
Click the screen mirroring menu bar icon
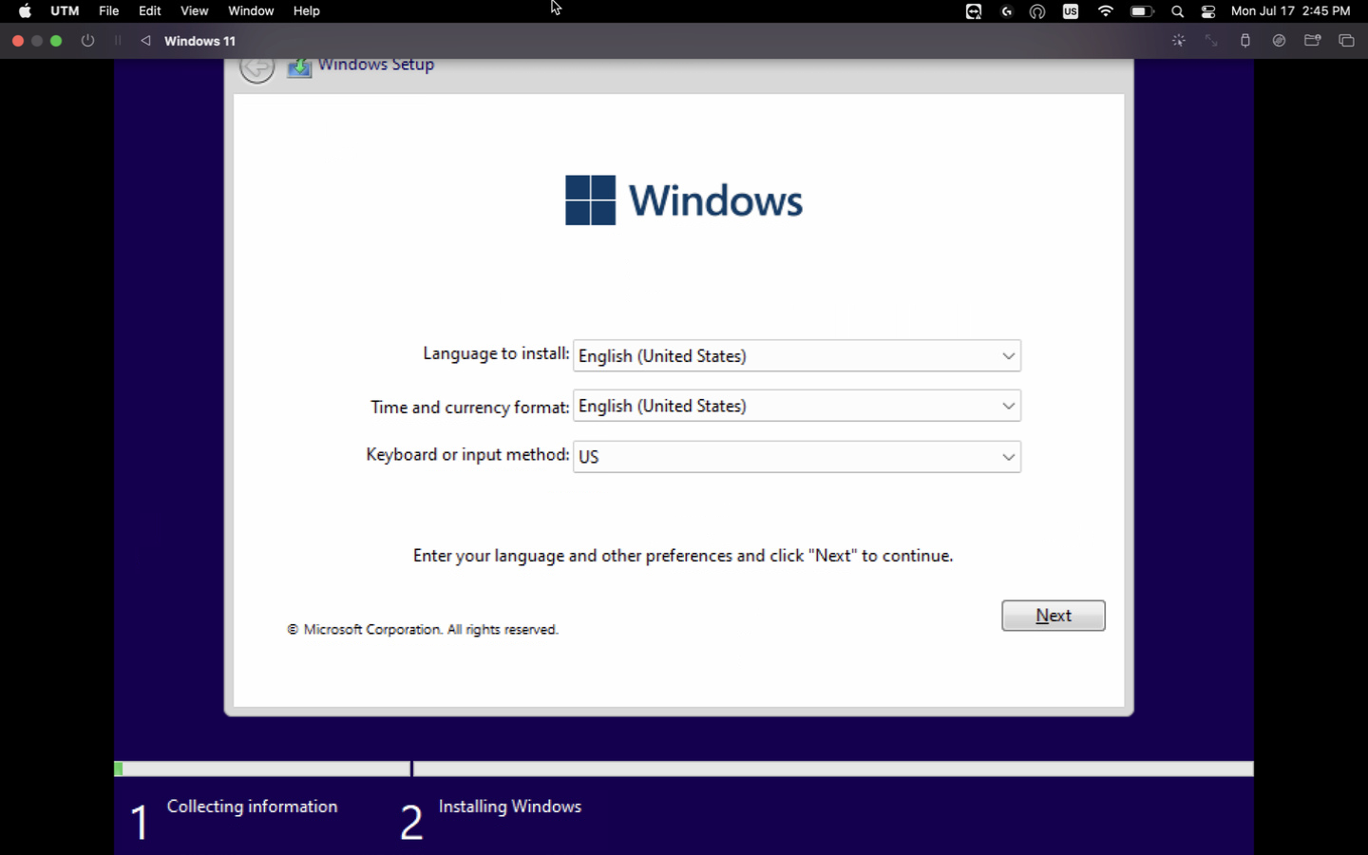[974, 11]
